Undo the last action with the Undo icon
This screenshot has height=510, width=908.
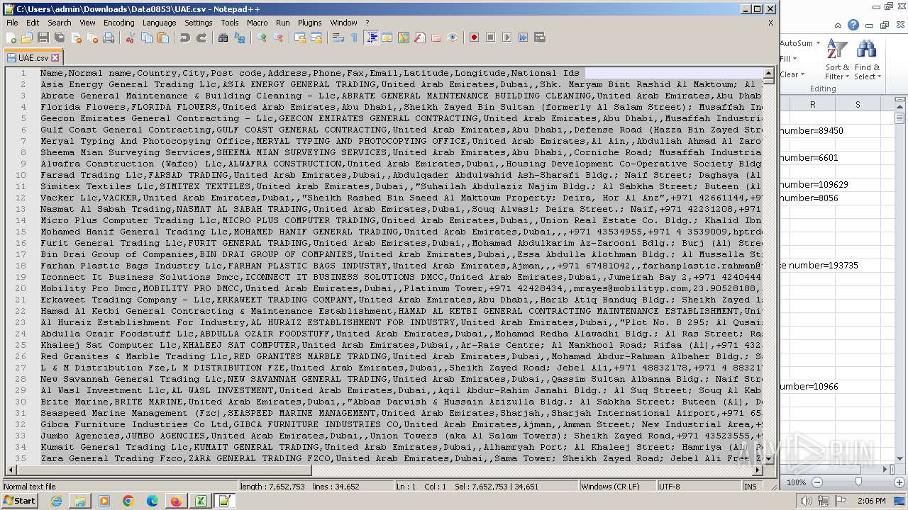click(185, 38)
